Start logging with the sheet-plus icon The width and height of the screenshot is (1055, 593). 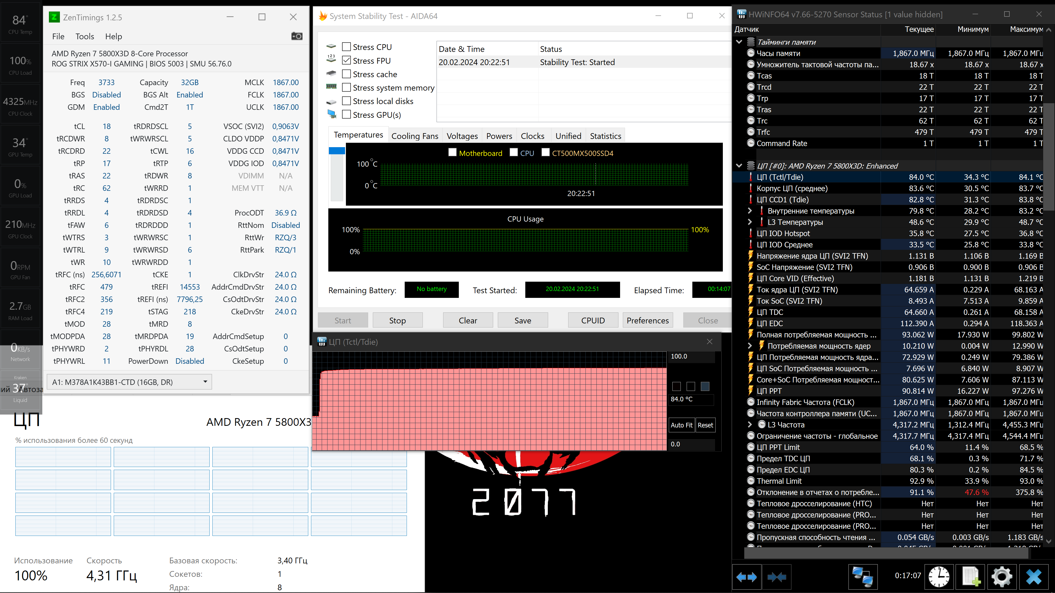pos(971,577)
